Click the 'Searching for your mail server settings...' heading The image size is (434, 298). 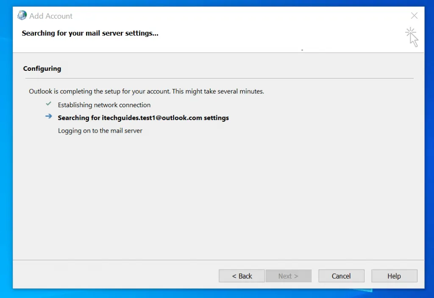(90, 33)
